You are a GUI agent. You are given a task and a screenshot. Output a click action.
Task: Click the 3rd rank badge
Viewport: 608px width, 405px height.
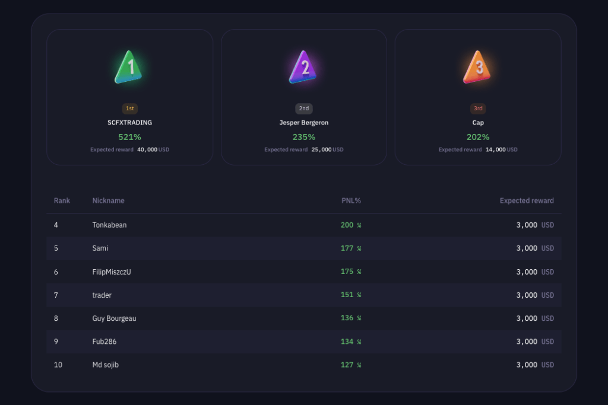tap(478, 109)
